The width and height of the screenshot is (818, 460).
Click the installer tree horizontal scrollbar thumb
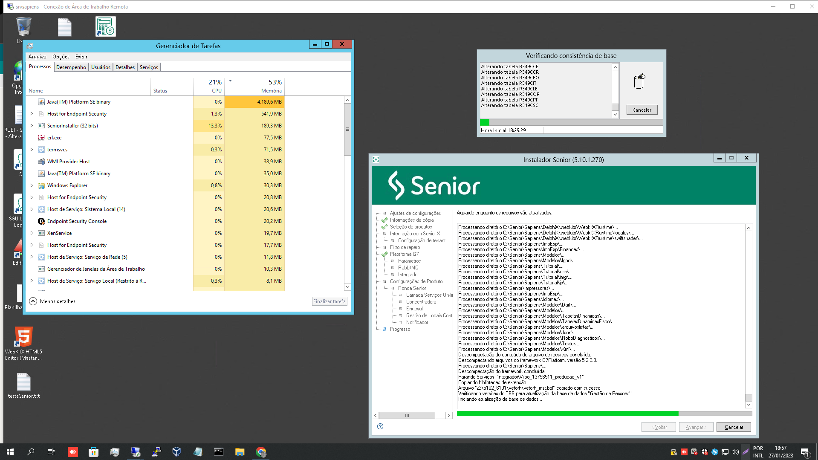tap(407, 415)
